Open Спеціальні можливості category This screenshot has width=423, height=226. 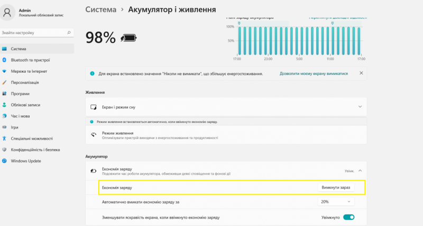point(37,139)
